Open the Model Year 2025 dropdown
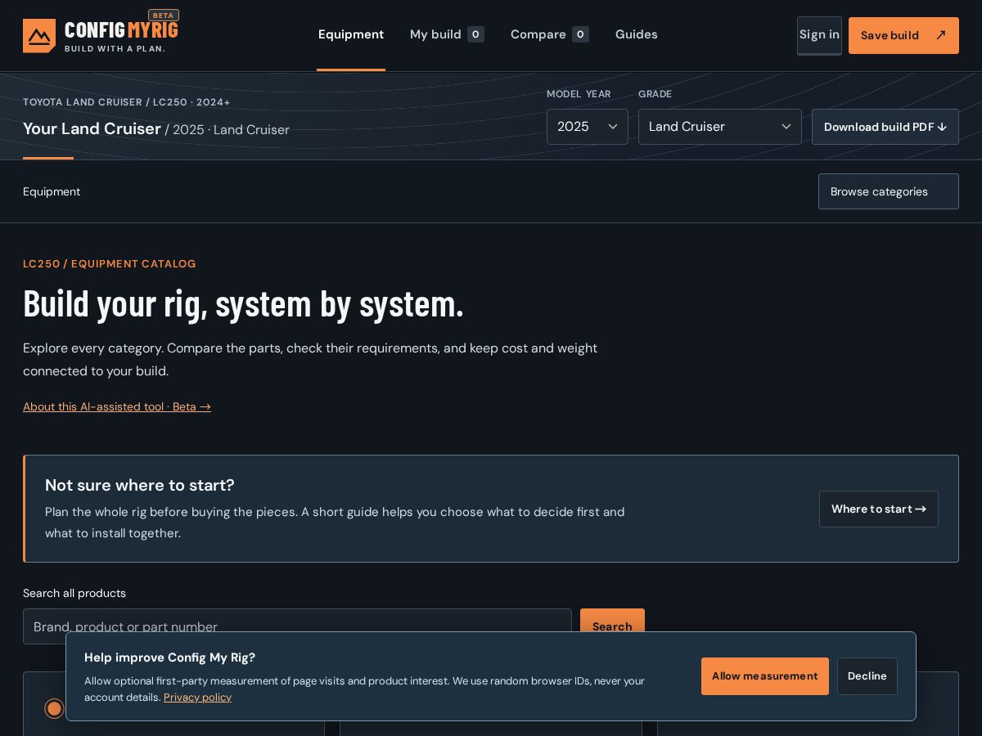Viewport: 982px width, 736px height. click(588, 127)
